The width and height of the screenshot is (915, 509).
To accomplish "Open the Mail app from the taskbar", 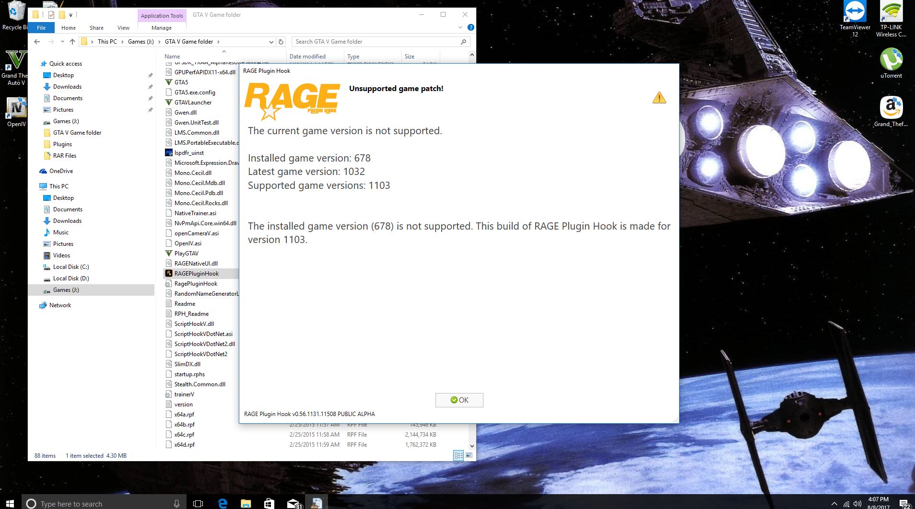I will click(293, 503).
